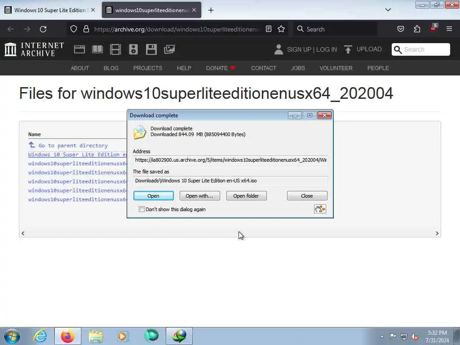
Task: Open the Audio speaker icon
Action: (133, 49)
